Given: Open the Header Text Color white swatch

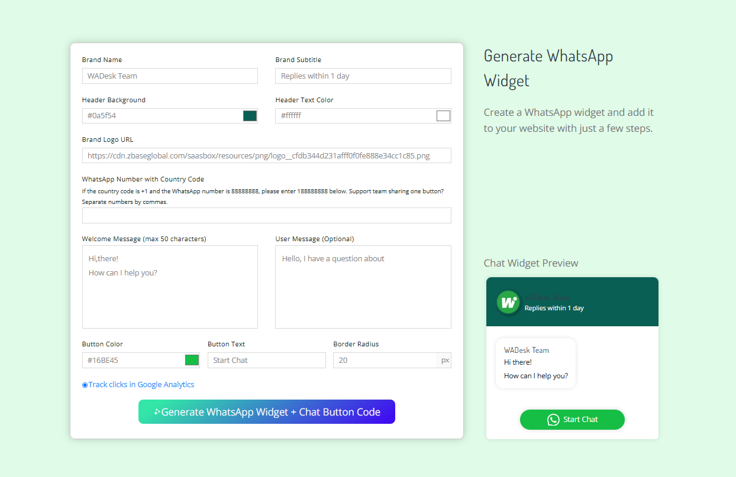Looking at the screenshot, I should 443,115.
